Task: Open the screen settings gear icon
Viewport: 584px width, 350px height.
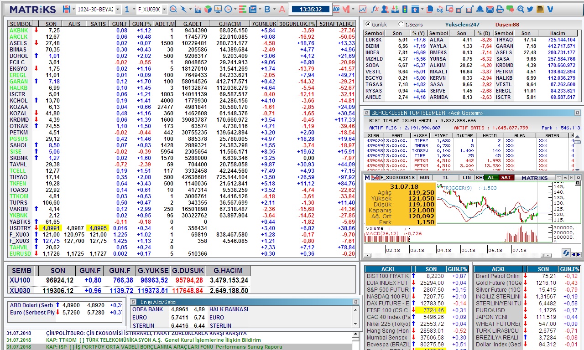Action: (x=450, y=9)
